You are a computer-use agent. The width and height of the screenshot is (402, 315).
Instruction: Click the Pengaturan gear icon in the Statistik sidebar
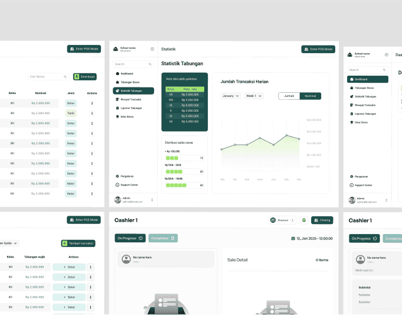[x=117, y=176]
